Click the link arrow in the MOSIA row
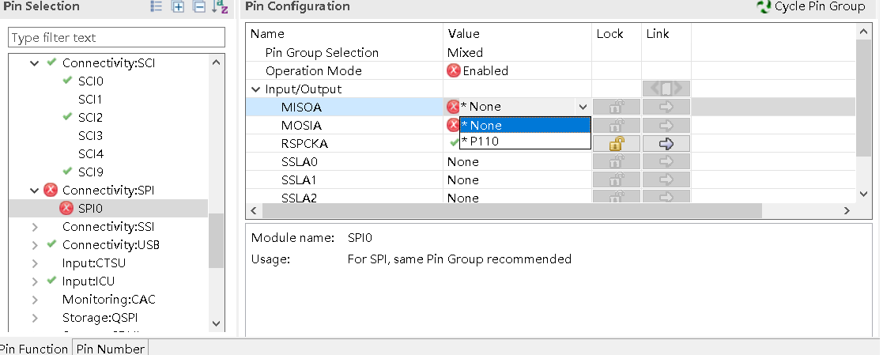 666,125
